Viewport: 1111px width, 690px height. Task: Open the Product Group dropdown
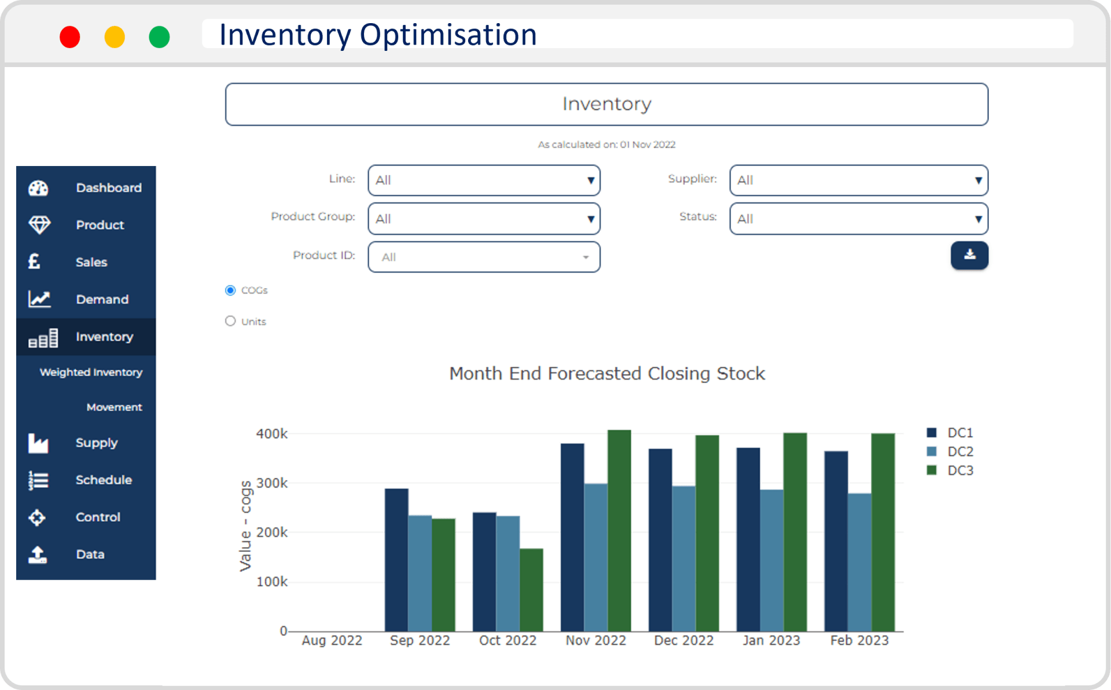pos(484,219)
